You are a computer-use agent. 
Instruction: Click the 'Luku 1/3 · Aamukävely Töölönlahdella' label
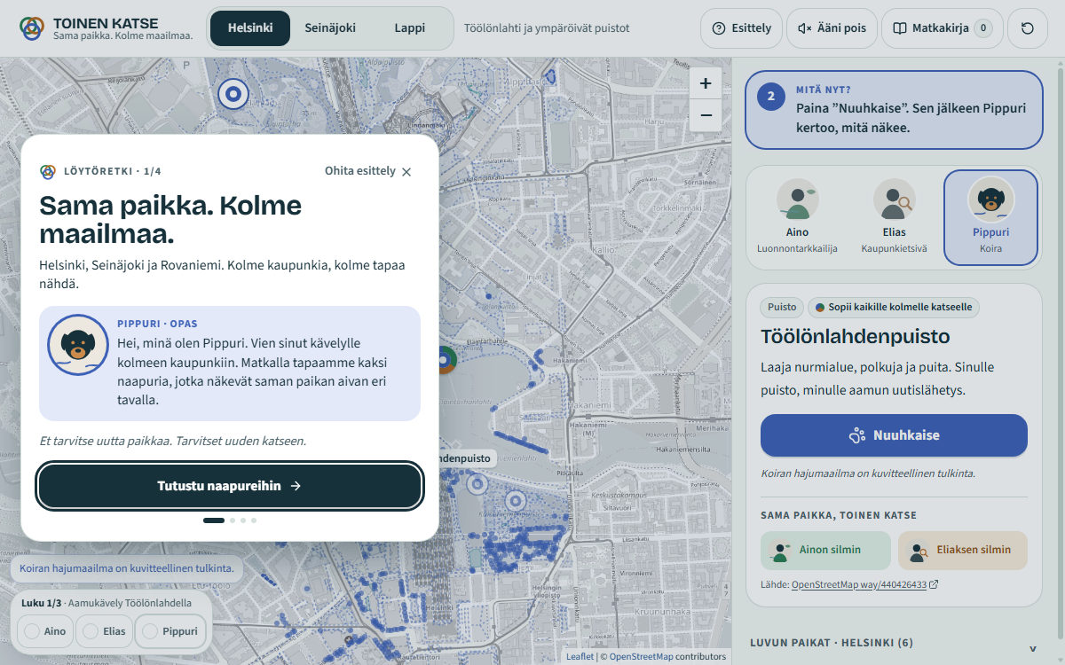(x=106, y=603)
